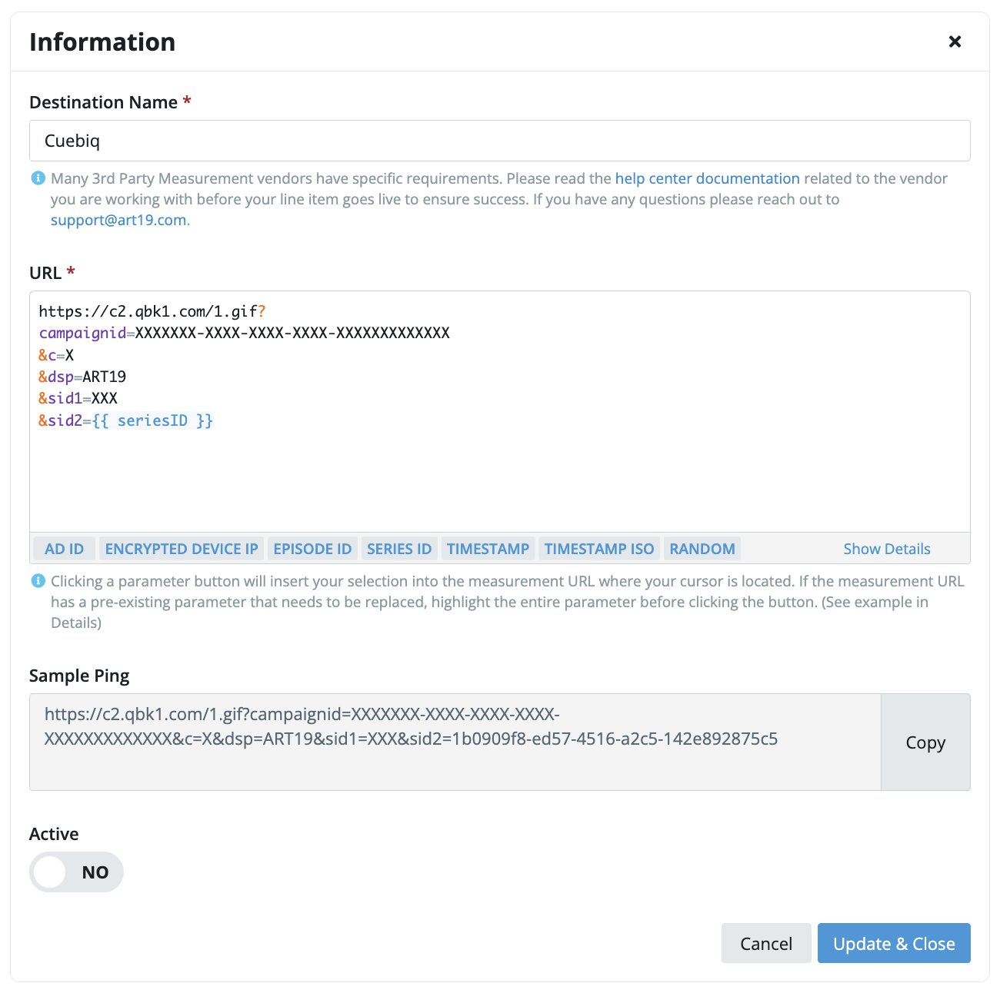This screenshot has width=1000, height=993.
Task: Click inside the URL editor text area
Action: coord(500,411)
